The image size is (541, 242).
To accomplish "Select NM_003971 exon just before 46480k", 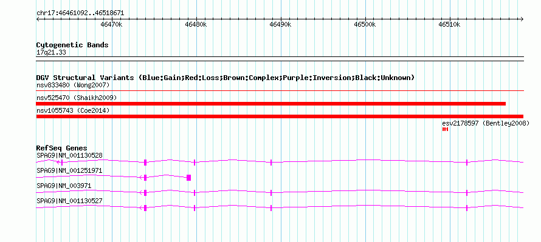I will [195, 193].
